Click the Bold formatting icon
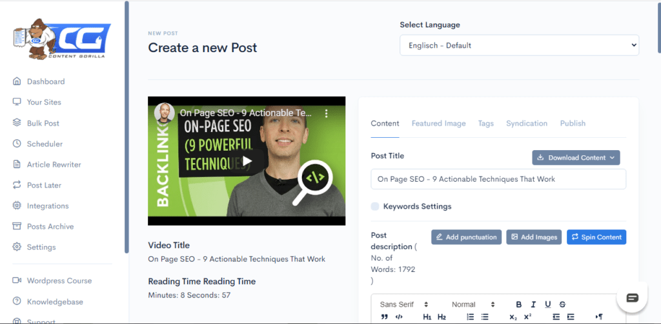661x324 pixels. [519, 305]
